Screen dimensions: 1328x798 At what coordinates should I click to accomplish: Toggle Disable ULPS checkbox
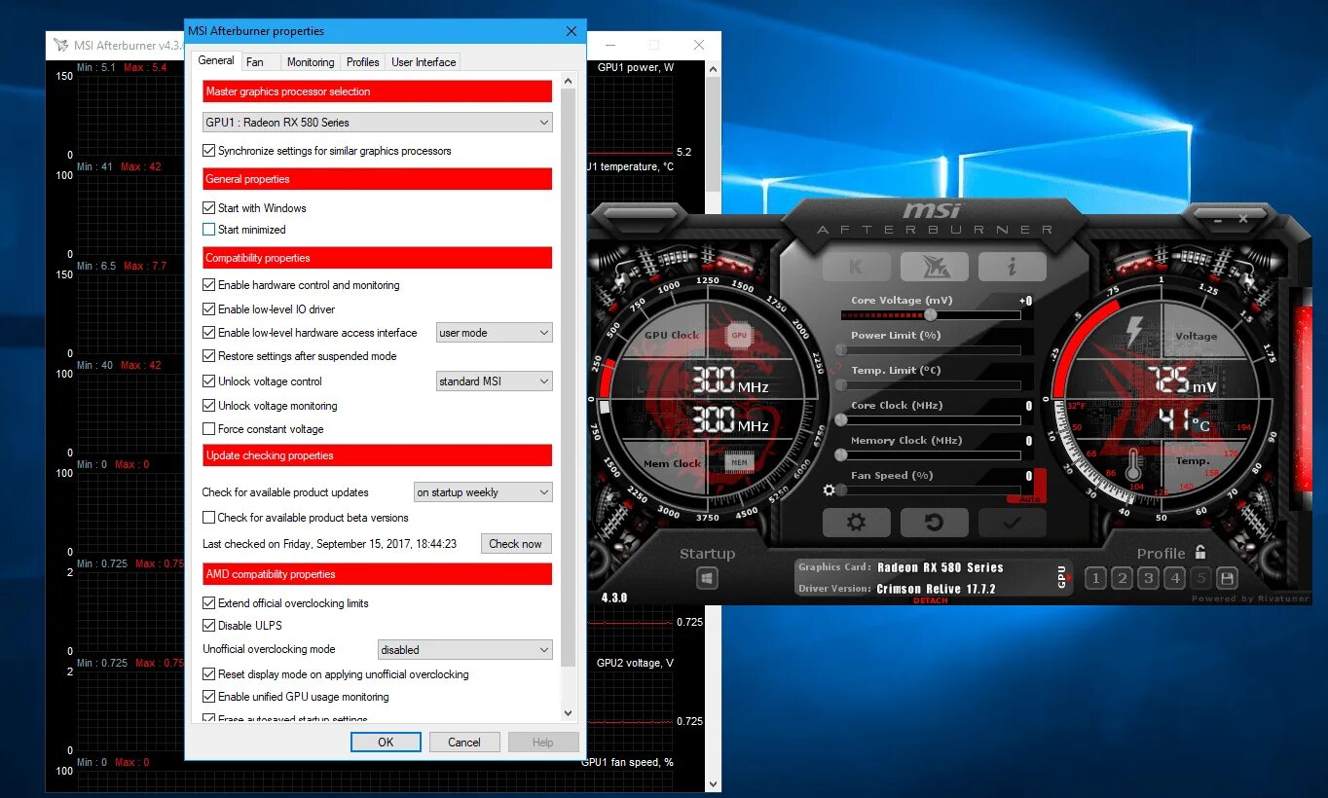pyautogui.click(x=208, y=626)
